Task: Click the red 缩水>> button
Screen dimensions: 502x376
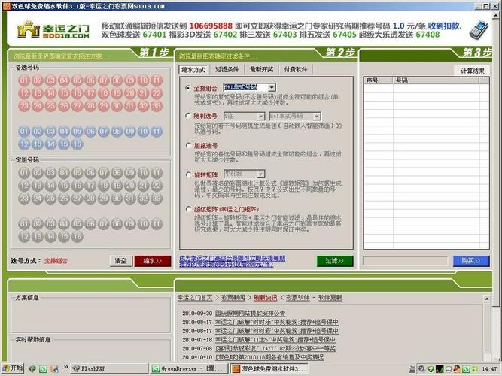Action: (152, 261)
